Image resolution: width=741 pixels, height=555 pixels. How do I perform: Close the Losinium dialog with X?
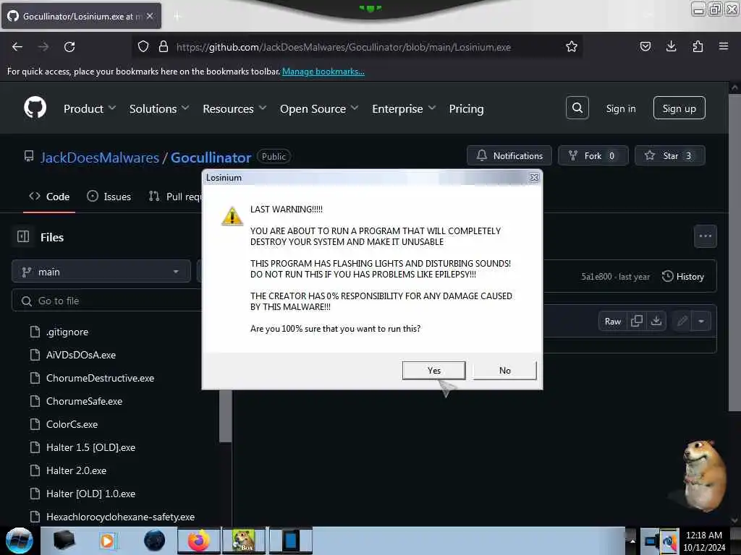click(534, 178)
